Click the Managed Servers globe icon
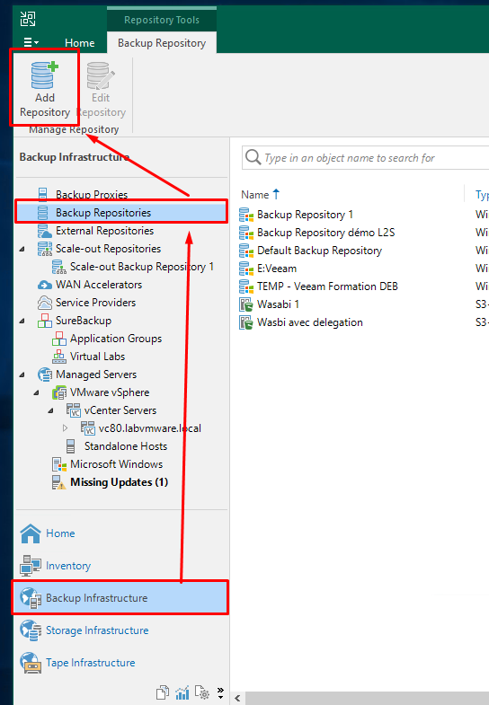This screenshot has height=705, width=489. click(x=45, y=375)
